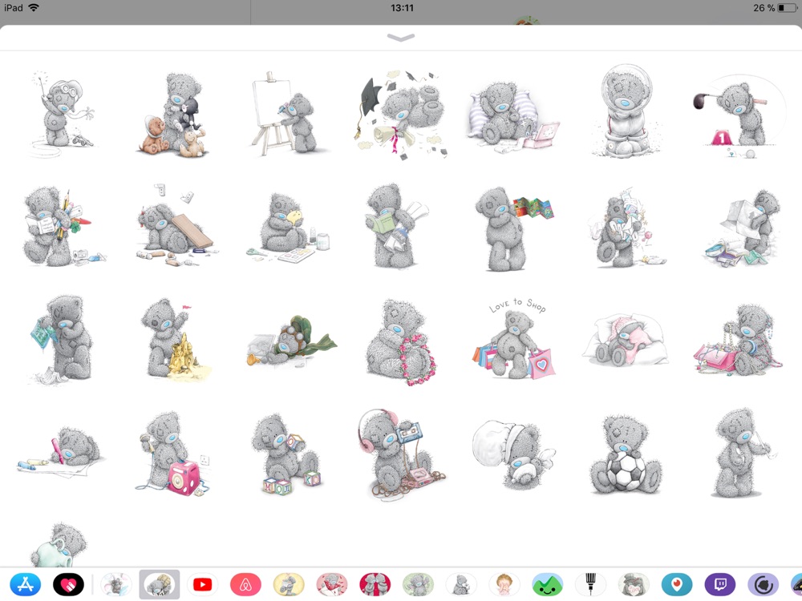Tap the 13:11 clock in status bar
Image resolution: width=802 pixels, height=601 pixels.
pos(402,8)
